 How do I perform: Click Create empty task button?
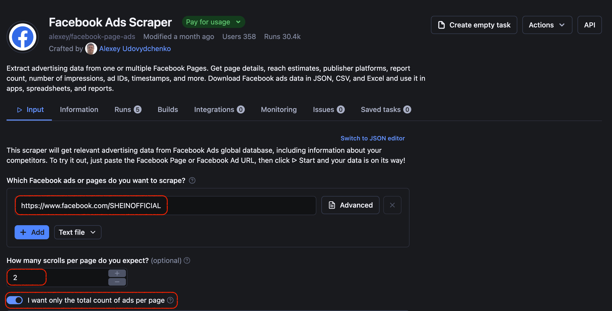pos(474,25)
